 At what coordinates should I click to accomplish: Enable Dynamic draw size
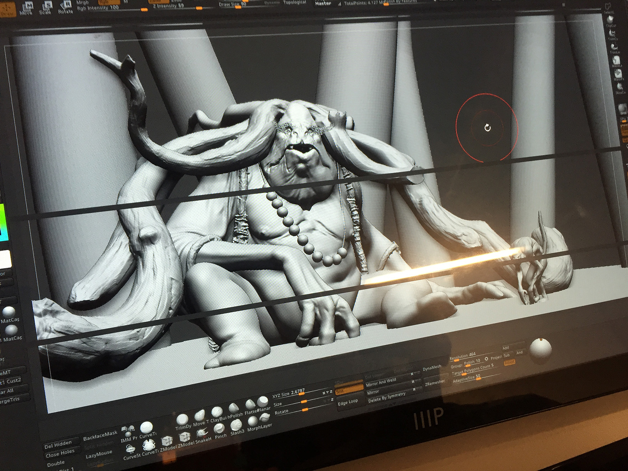[x=272, y=3]
